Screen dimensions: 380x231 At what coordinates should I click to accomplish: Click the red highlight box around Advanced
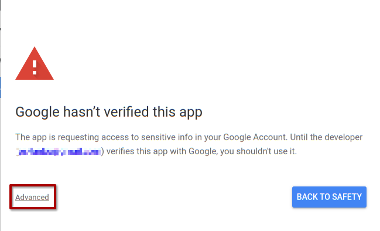coord(33,196)
